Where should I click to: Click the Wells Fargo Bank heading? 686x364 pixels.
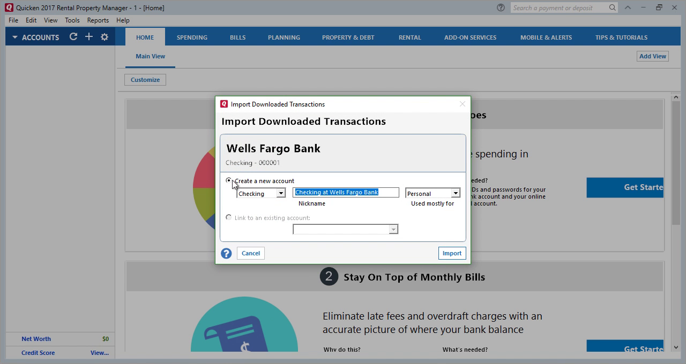(273, 148)
